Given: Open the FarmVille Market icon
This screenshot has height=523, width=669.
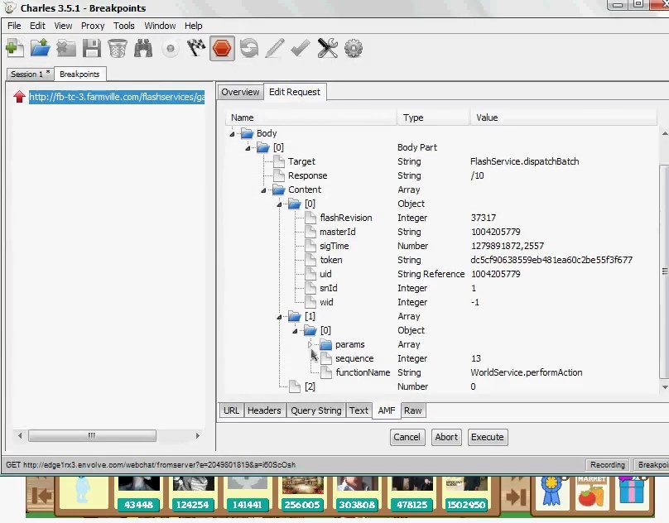Looking at the screenshot, I should (591, 492).
